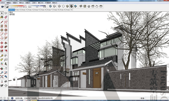Select the Rotate tool
The image size is (169, 101).
(x=2, y=47)
